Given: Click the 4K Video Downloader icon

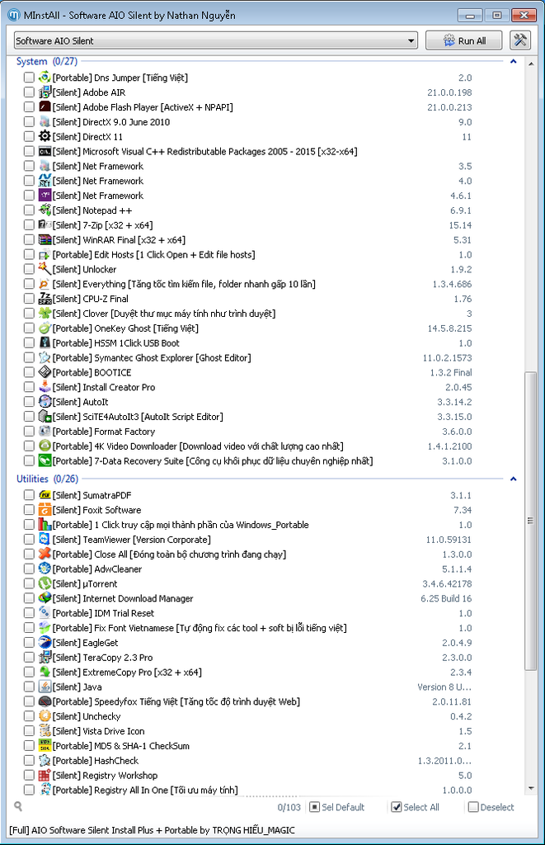Looking at the screenshot, I should [45, 446].
